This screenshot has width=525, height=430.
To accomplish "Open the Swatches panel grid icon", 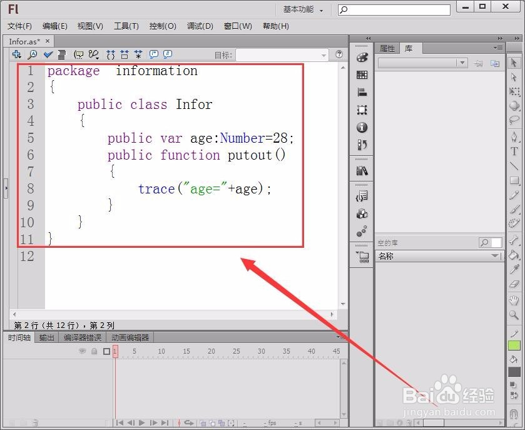I will [x=362, y=74].
